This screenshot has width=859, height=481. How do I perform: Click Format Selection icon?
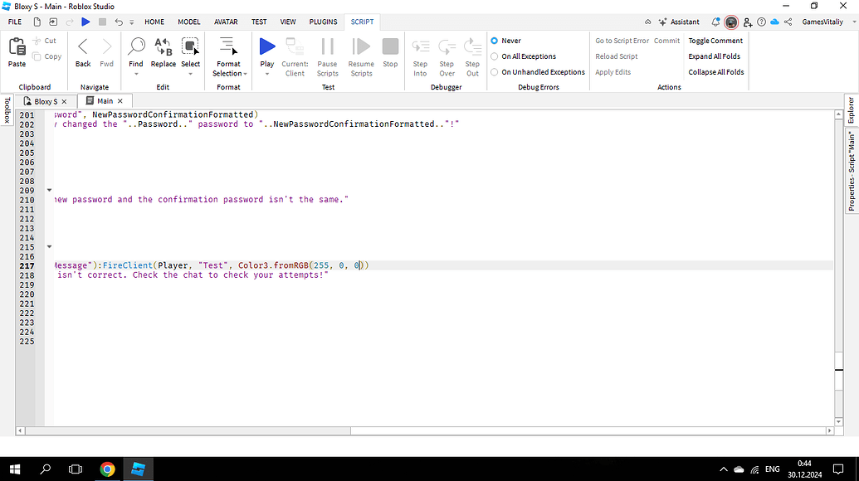(x=228, y=46)
